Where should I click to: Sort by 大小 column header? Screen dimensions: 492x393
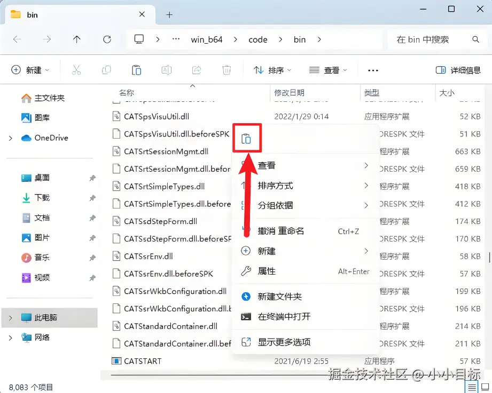447,93
